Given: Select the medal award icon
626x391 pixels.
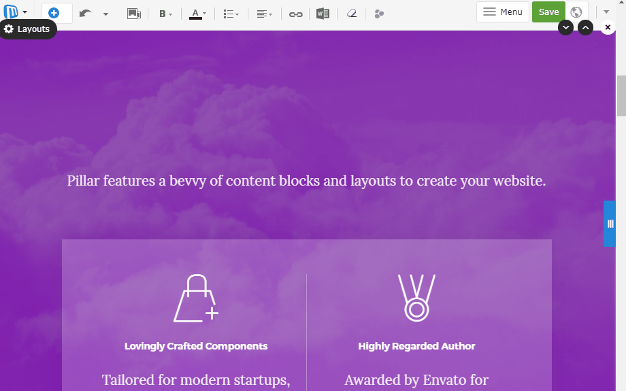Looking at the screenshot, I should [x=416, y=298].
